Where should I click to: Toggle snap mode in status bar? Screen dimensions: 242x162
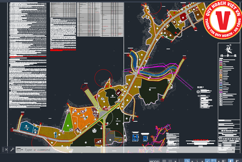(171, 160)
